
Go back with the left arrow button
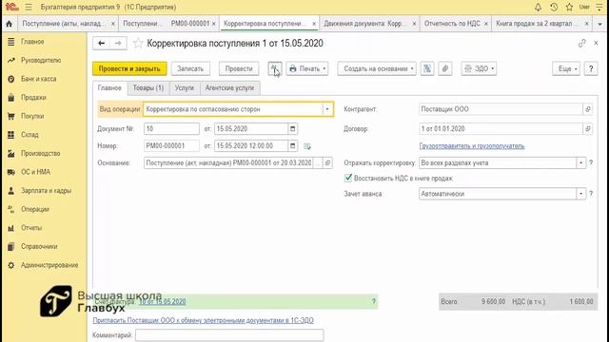(102, 43)
